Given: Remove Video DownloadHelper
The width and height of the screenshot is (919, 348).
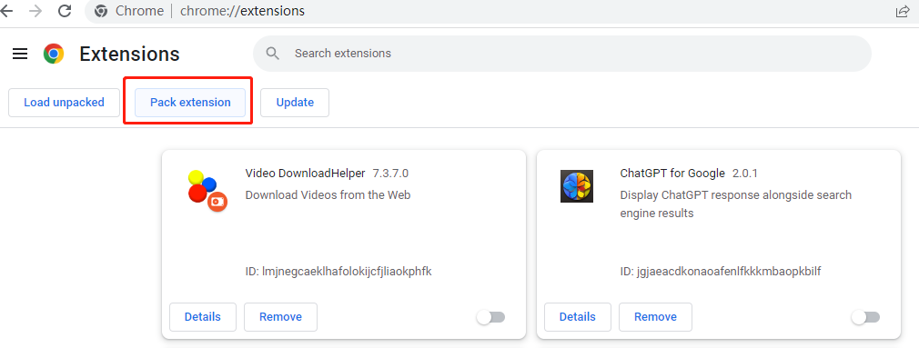Looking at the screenshot, I should point(281,317).
